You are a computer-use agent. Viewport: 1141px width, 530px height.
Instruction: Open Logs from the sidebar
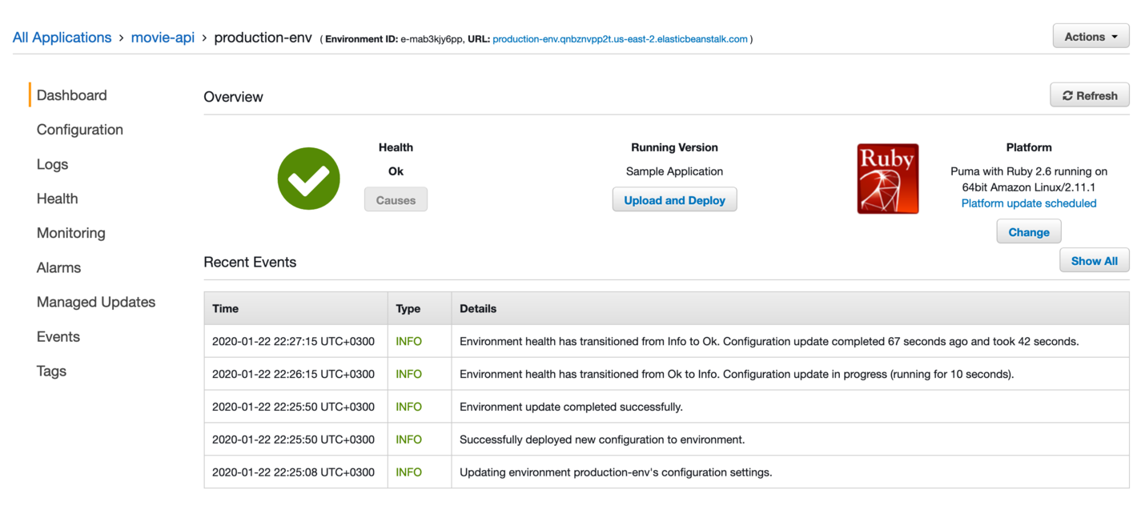52,164
